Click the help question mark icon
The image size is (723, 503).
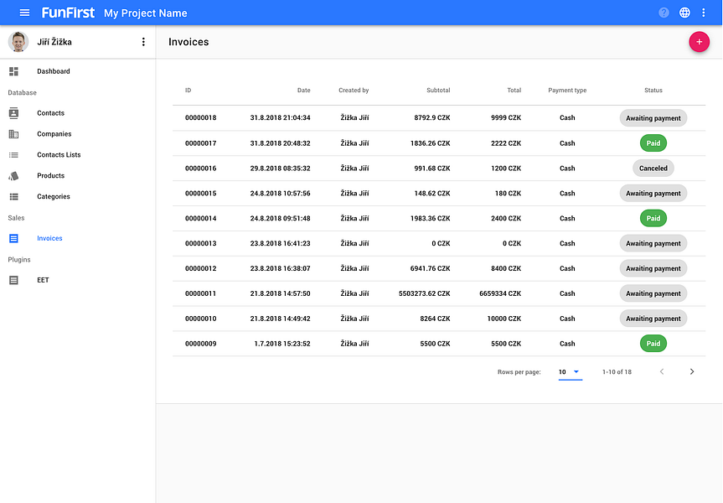pos(664,13)
